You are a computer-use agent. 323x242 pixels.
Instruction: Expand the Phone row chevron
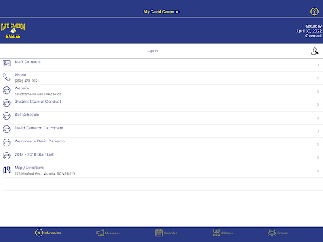click(318, 78)
